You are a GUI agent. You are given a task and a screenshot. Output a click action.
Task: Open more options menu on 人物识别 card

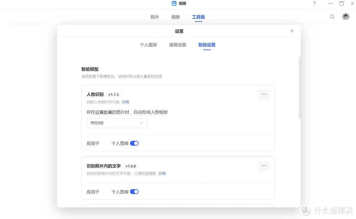pos(264,95)
